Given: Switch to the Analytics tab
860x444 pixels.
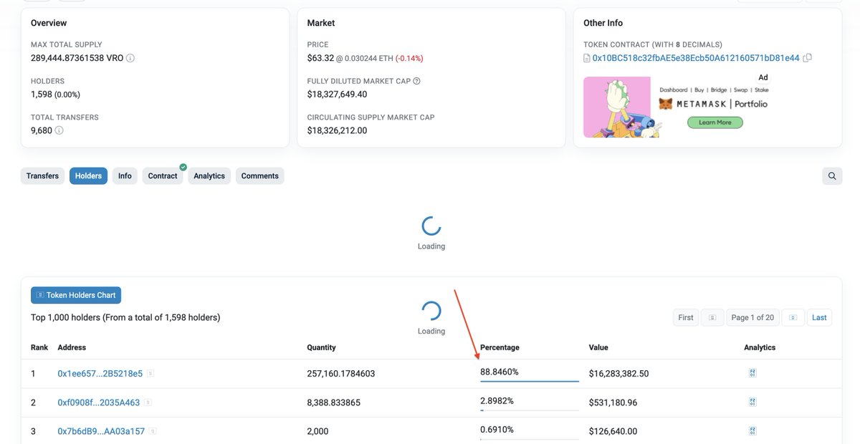Looking at the screenshot, I should (209, 175).
